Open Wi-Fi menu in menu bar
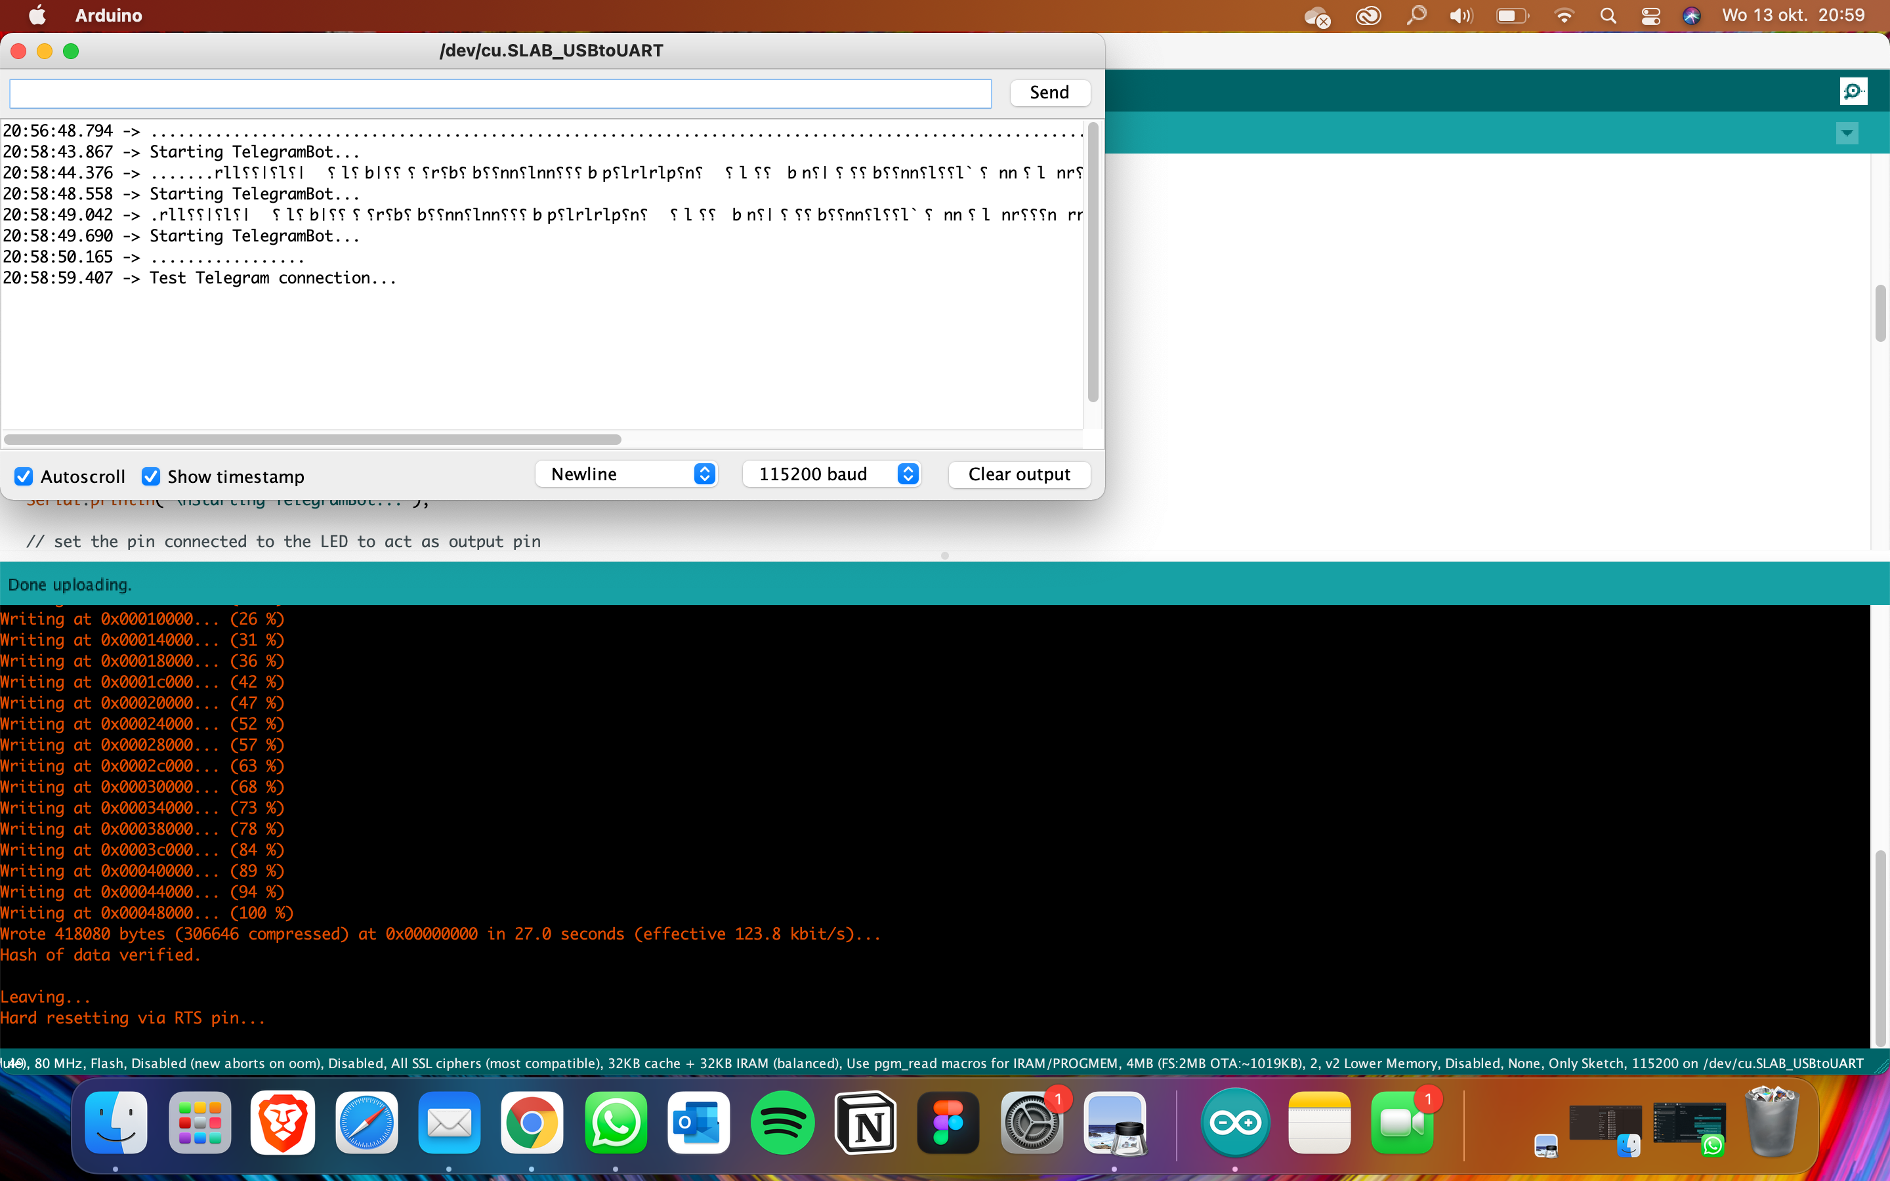The height and width of the screenshot is (1181, 1890). (x=1564, y=15)
